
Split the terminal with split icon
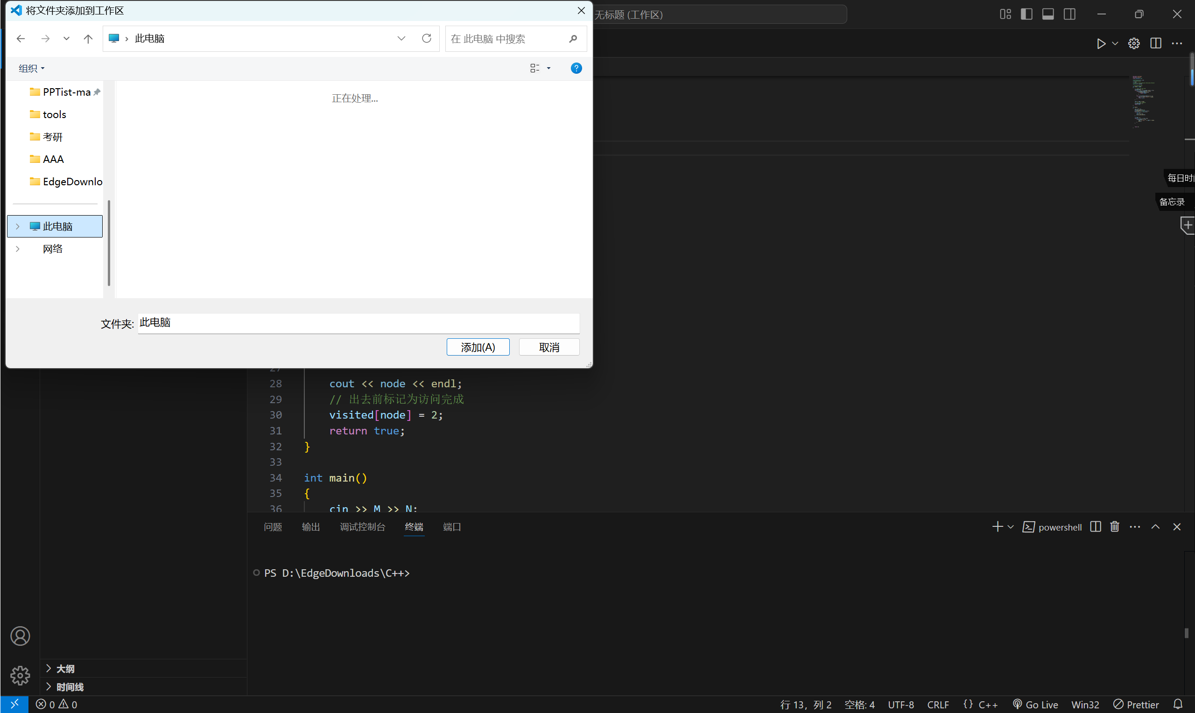[1095, 526]
